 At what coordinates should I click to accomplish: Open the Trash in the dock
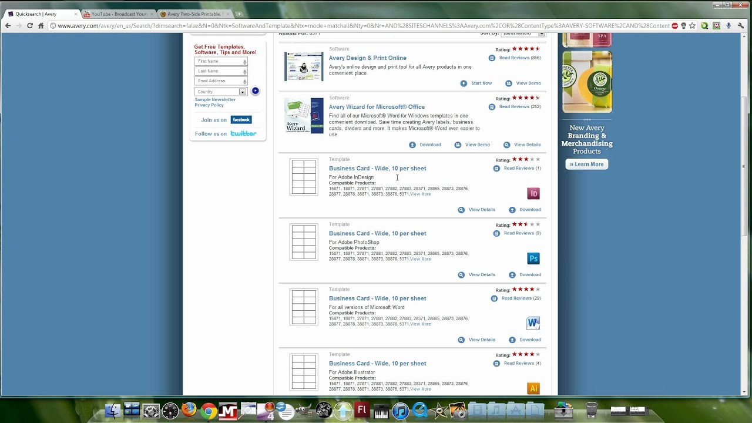(x=592, y=410)
